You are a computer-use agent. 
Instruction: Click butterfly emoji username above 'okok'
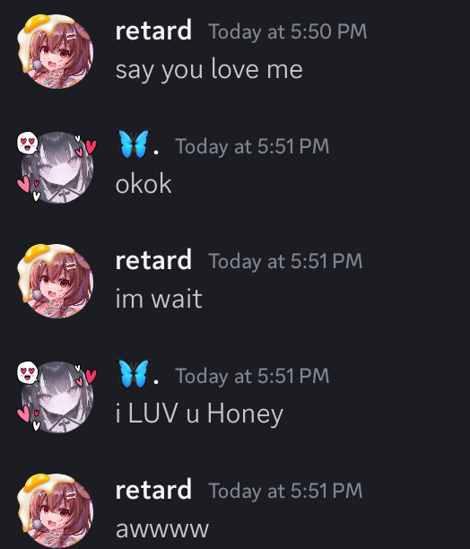click(x=139, y=144)
